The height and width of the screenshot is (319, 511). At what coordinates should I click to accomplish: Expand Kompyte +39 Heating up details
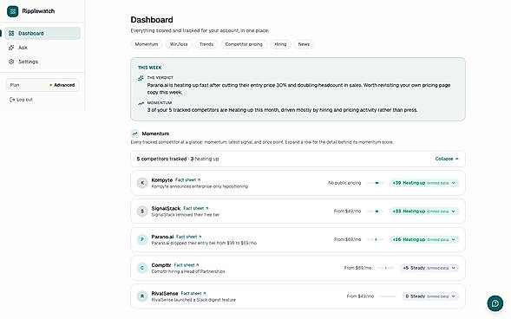(424, 183)
